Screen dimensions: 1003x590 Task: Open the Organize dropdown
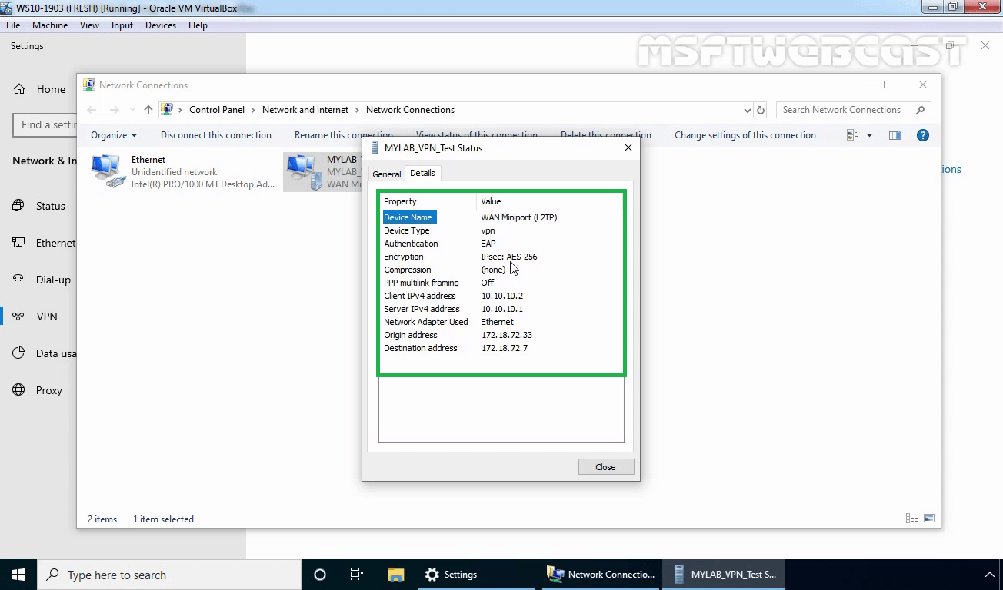tap(113, 134)
